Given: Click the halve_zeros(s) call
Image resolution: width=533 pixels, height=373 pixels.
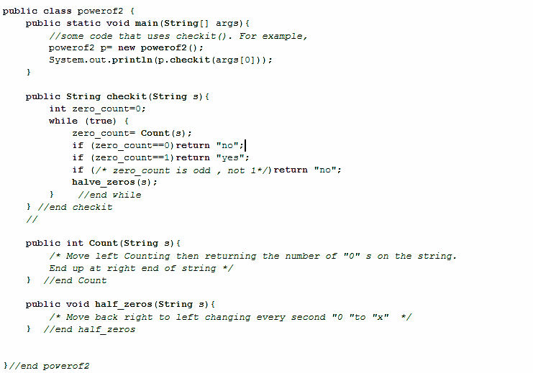Looking at the screenshot, I should 114,182.
